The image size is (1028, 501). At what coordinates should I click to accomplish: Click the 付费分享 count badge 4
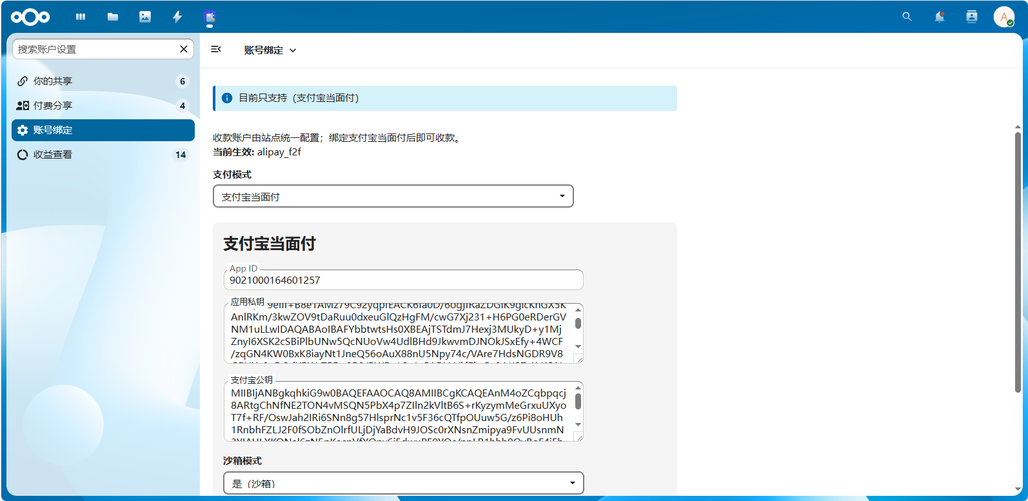coord(183,106)
